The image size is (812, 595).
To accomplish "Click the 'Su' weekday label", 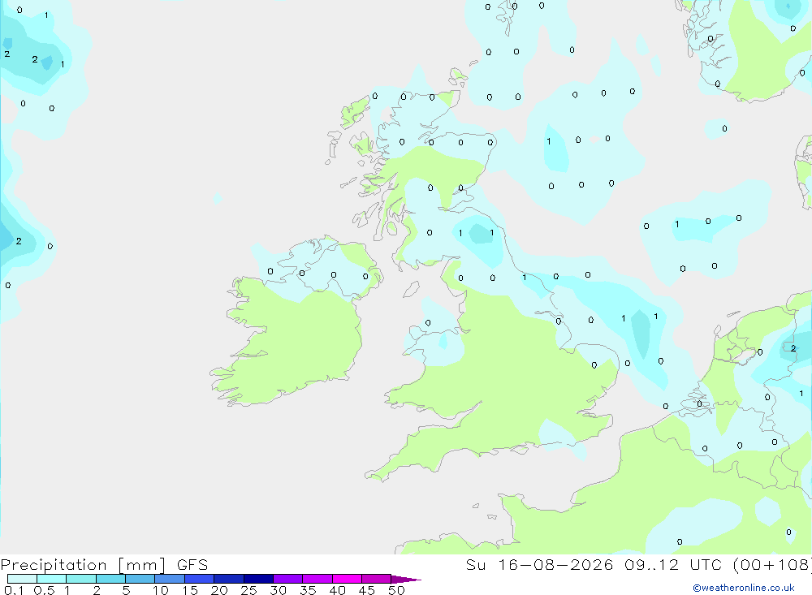I will click(475, 564).
